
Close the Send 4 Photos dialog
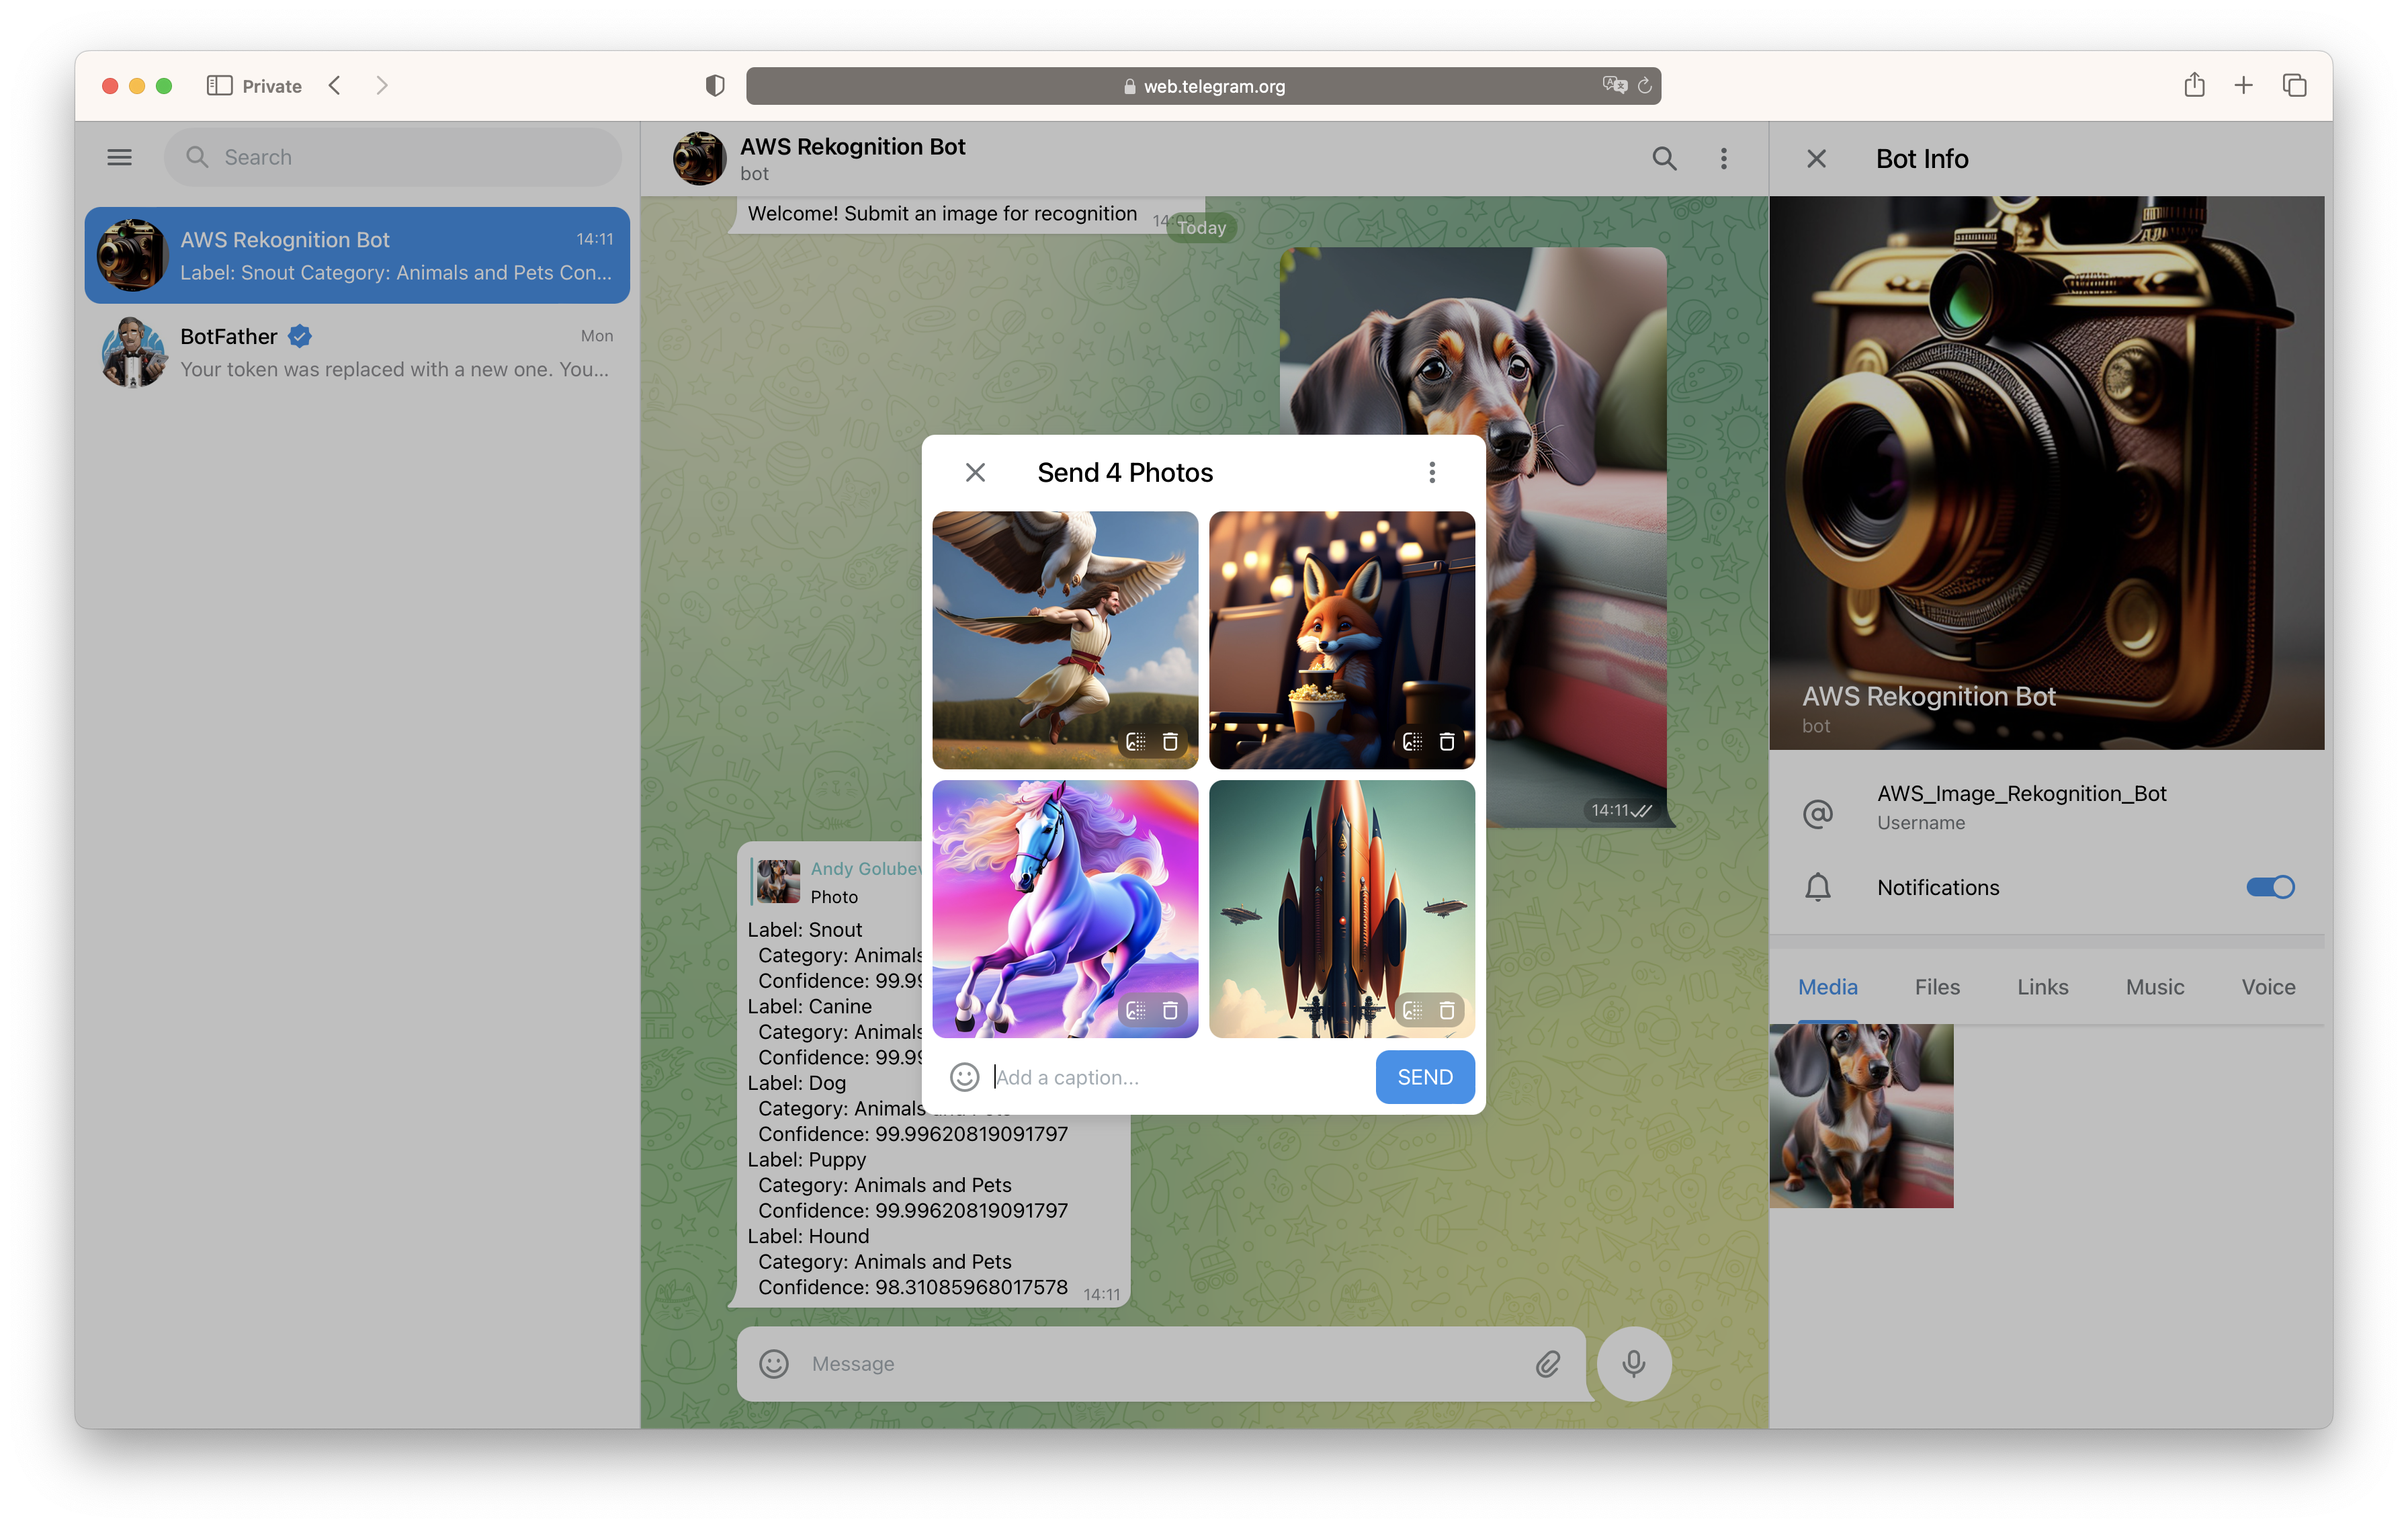[x=975, y=472]
